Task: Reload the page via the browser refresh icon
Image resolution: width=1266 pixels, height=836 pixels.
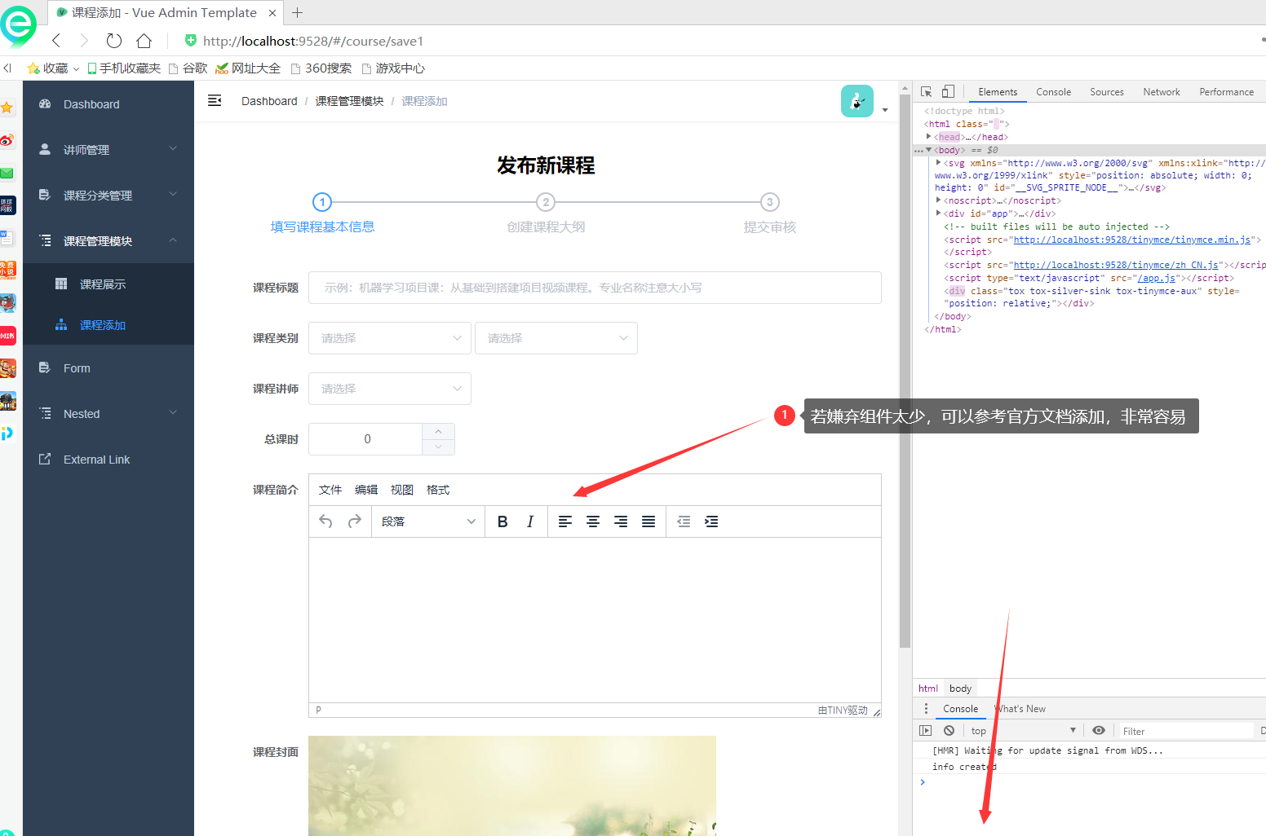Action: coord(113,40)
